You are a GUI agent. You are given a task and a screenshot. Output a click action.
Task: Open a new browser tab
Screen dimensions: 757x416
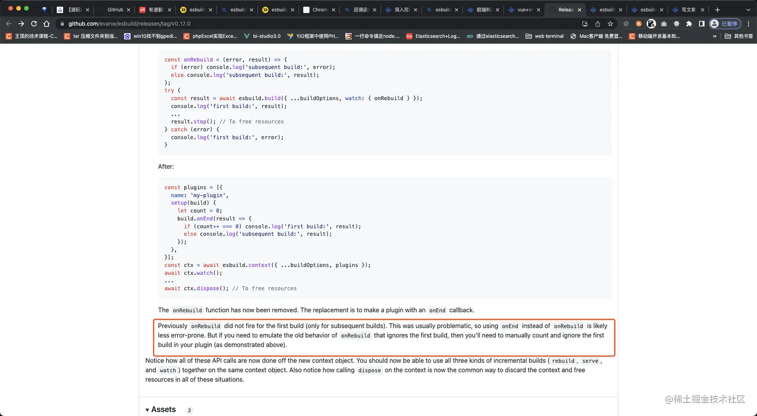pyautogui.click(x=717, y=10)
